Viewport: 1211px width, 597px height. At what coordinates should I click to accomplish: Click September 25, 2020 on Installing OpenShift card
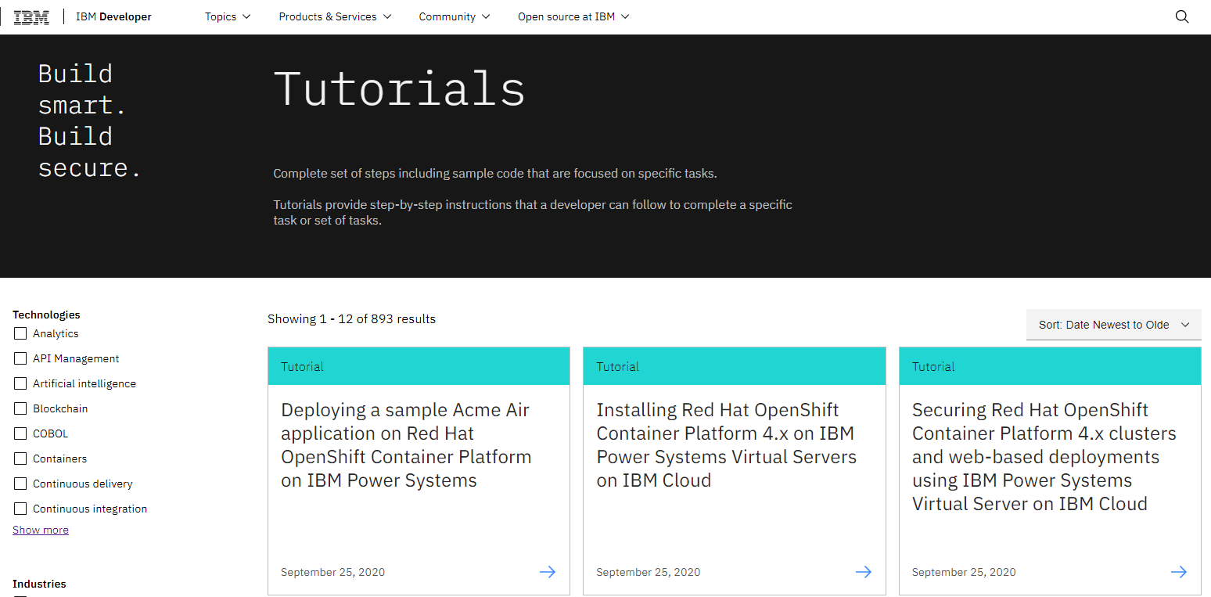click(649, 572)
